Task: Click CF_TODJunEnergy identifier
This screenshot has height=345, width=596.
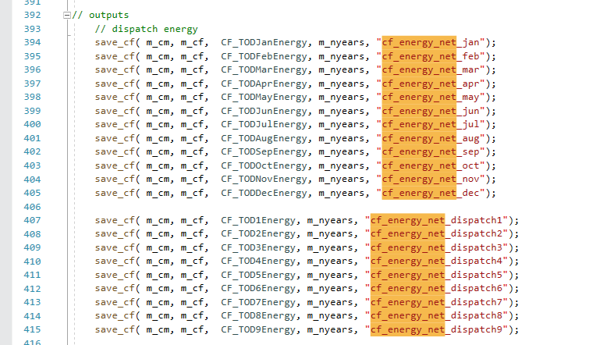Action: click(264, 111)
